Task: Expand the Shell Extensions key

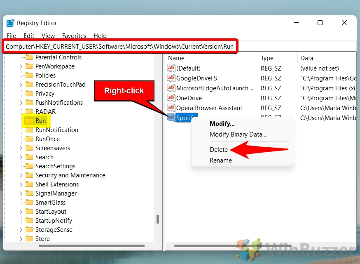Action: 21,184
